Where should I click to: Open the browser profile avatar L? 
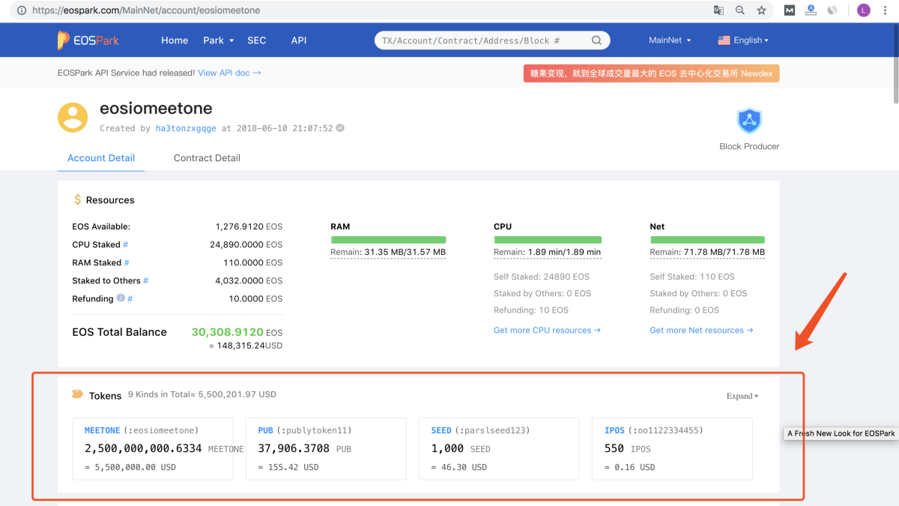(x=864, y=10)
